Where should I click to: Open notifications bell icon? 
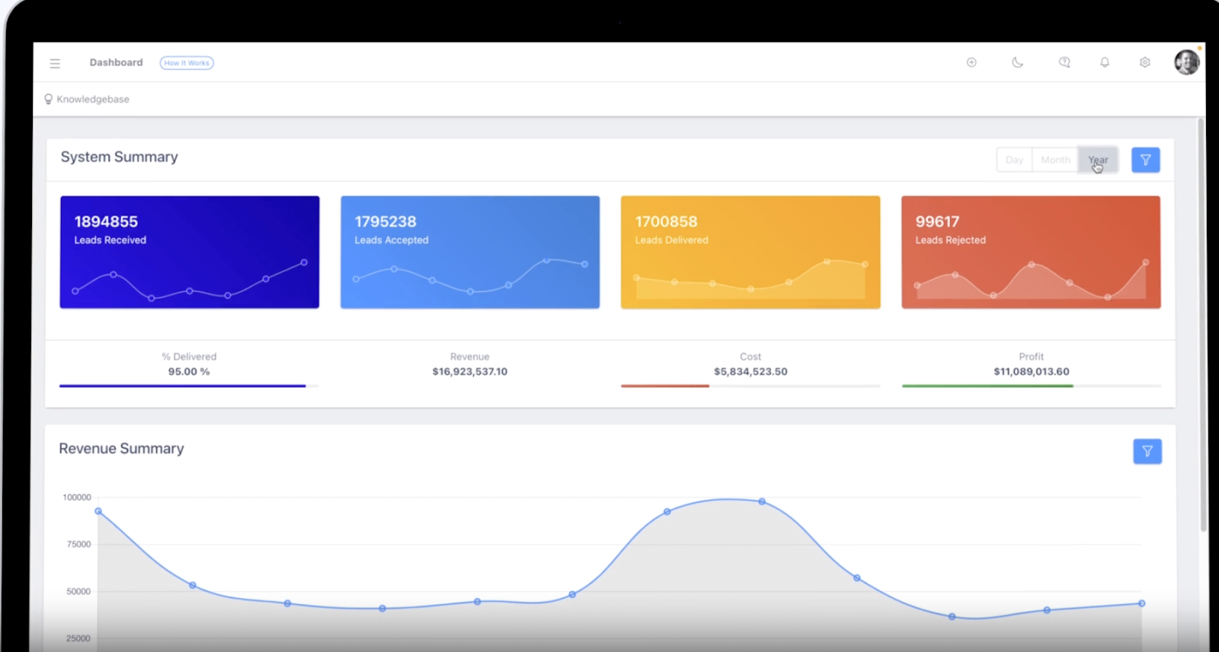pos(1105,62)
